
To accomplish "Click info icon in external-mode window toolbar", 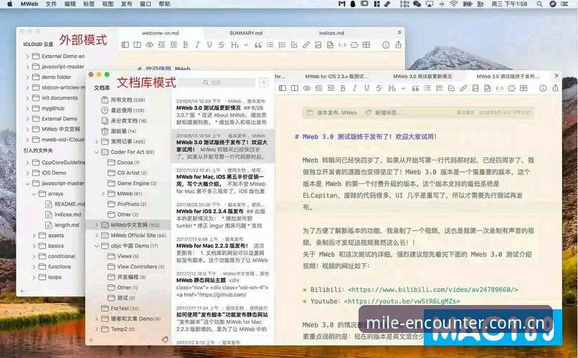I will click(x=386, y=45).
